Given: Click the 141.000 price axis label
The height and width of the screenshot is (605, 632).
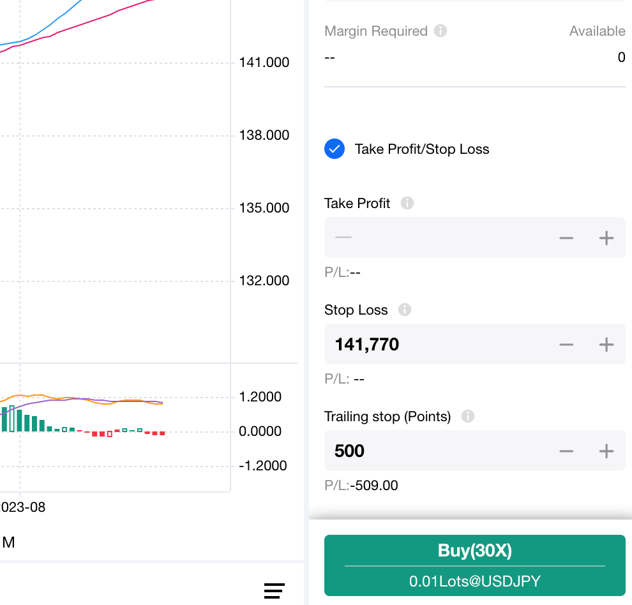Looking at the screenshot, I should (264, 63).
